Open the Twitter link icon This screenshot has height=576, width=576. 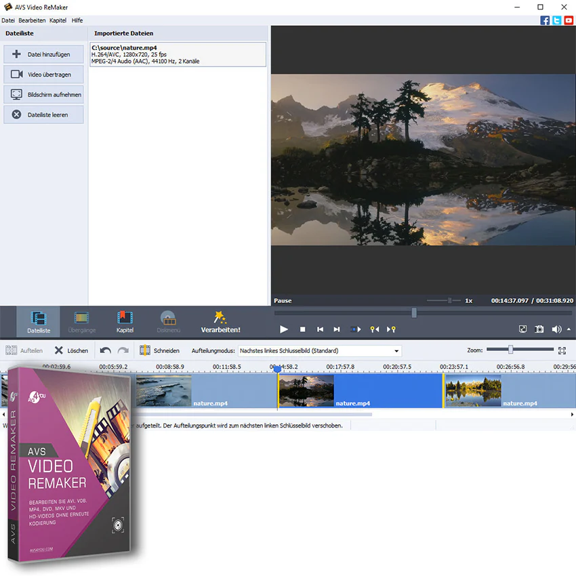click(557, 20)
